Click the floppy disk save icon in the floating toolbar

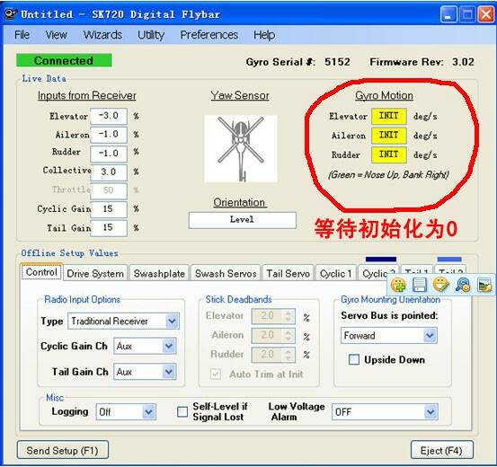click(420, 285)
